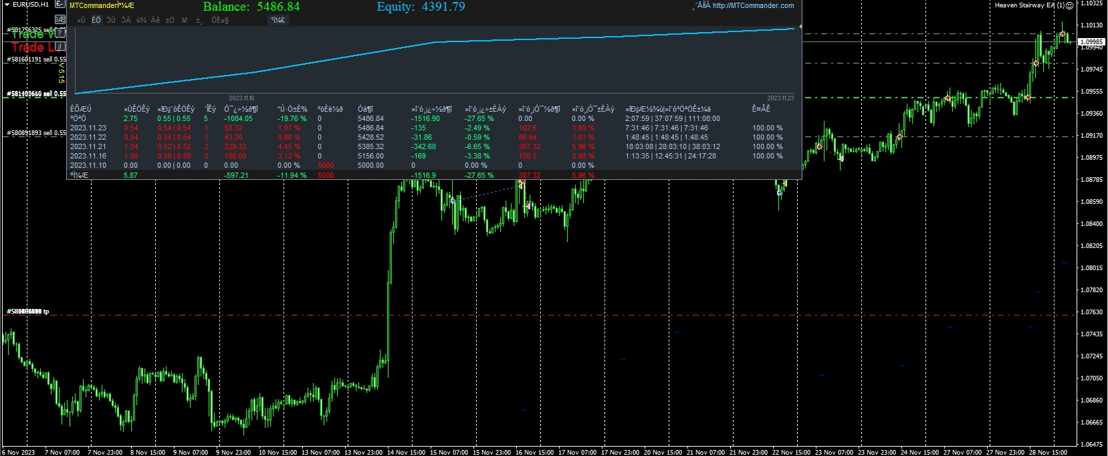
Task: Click the 2023.11.16 date row
Action: pyautogui.click(x=88, y=156)
